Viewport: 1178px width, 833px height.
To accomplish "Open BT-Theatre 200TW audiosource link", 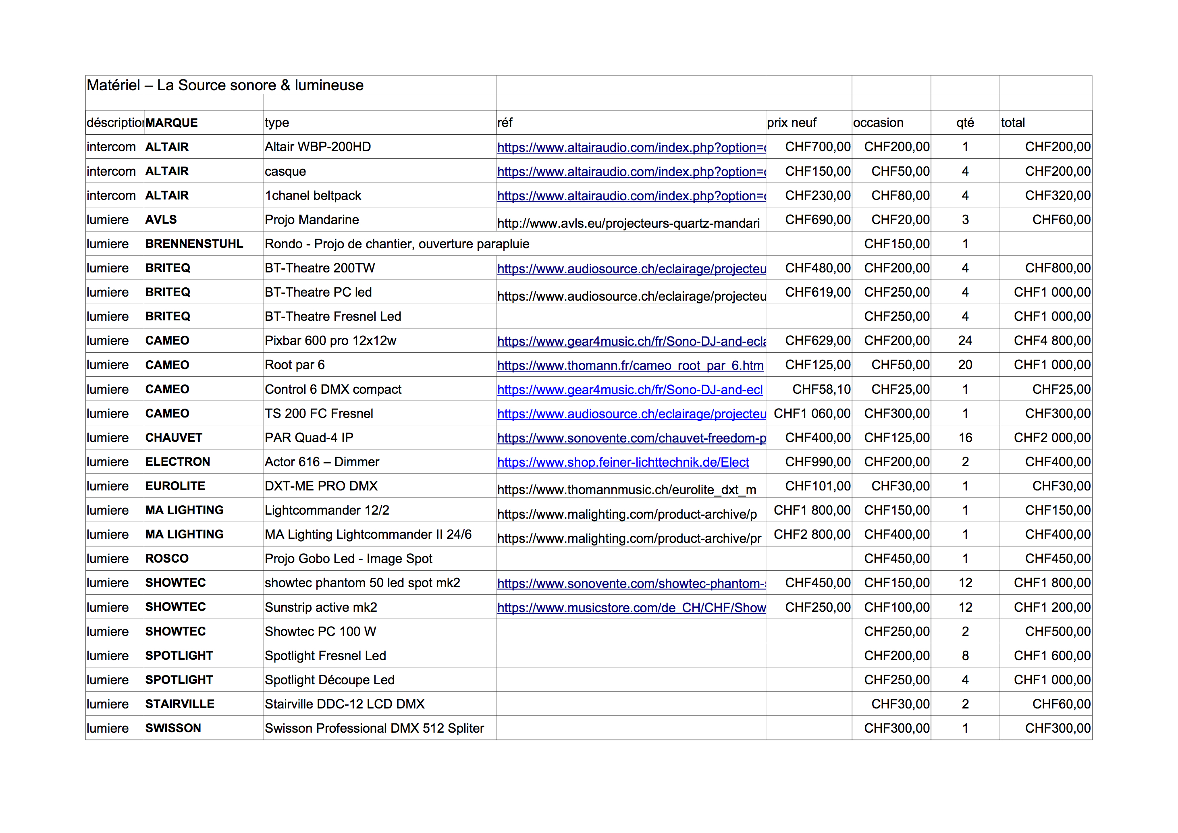I will coord(631,269).
